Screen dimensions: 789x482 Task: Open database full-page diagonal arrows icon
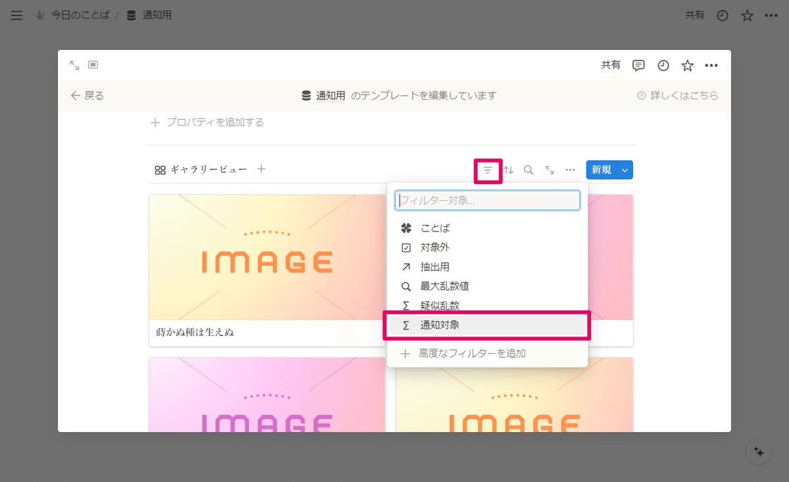pos(550,170)
